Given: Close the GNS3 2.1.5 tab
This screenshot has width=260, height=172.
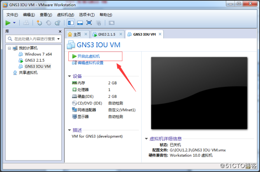Looking at the screenshot, I should (x=121, y=34).
